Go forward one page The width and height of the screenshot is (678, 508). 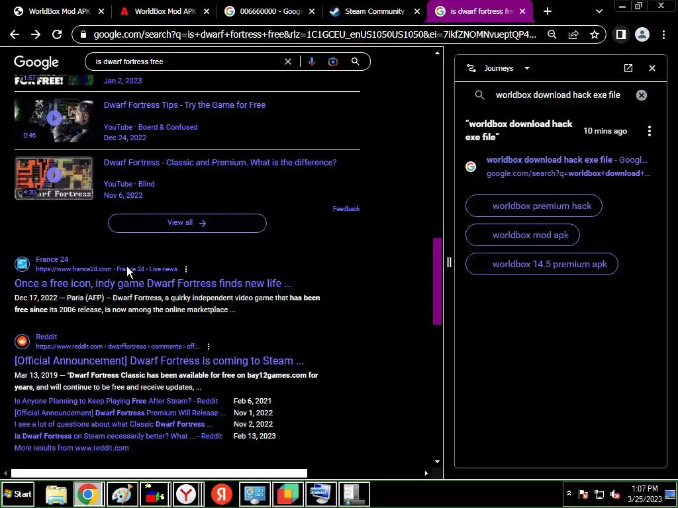point(36,34)
